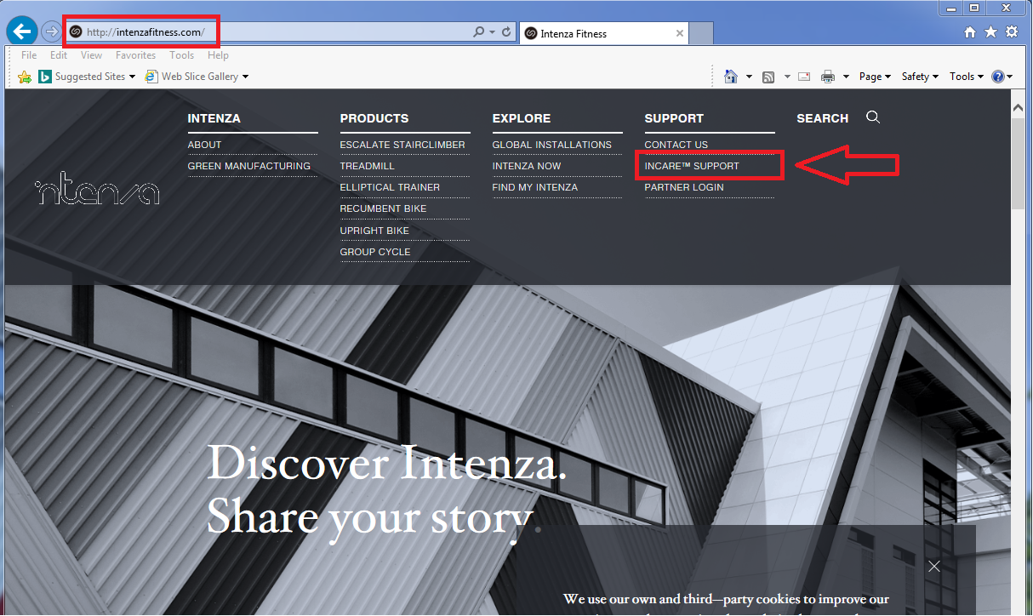Image resolution: width=1033 pixels, height=616 pixels.
Task: Expand the Suggested Sites dropdown
Action: tap(133, 77)
